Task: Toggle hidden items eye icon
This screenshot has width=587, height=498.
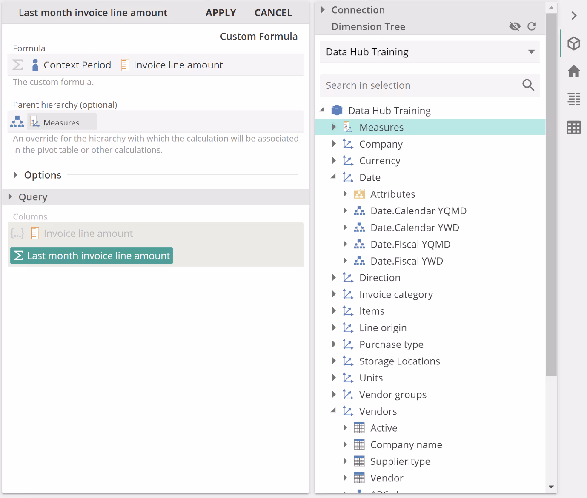Action: (515, 26)
